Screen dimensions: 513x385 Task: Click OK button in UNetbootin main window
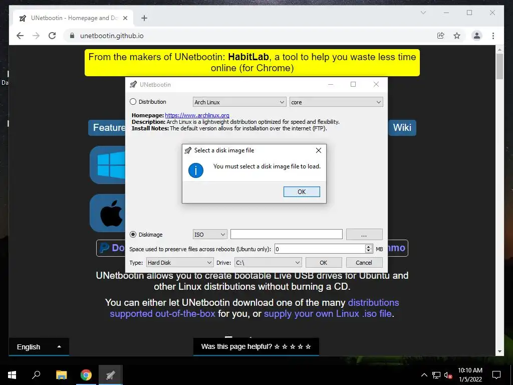(x=324, y=263)
